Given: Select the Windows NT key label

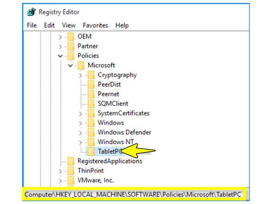Looking at the screenshot, I should pyautogui.click(x=116, y=142).
